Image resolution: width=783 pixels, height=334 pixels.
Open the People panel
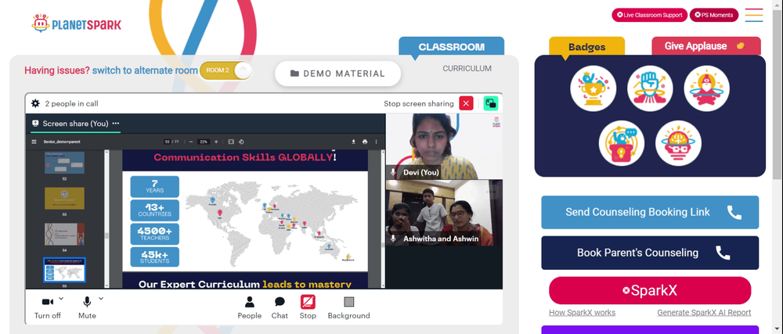pyautogui.click(x=249, y=307)
